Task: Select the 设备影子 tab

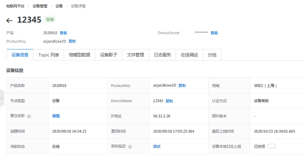Action: 109,55
